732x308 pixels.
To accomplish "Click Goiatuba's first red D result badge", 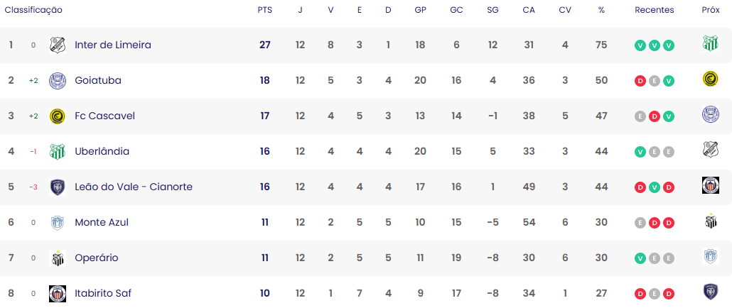I will pyautogui.click(x=640, y=81).
